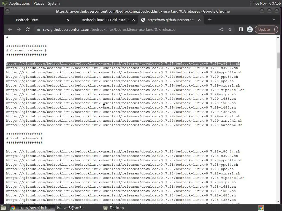The width and height of the screenshot is (282, 211).
Task: Click the 0.7.29-i386.sh URL line
Action: pyautogui.click(x=121, y=112)
